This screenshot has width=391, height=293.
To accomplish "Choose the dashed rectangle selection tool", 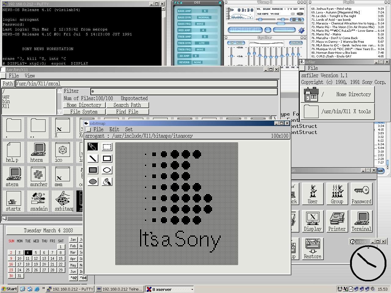I will [x=107, y=147].
